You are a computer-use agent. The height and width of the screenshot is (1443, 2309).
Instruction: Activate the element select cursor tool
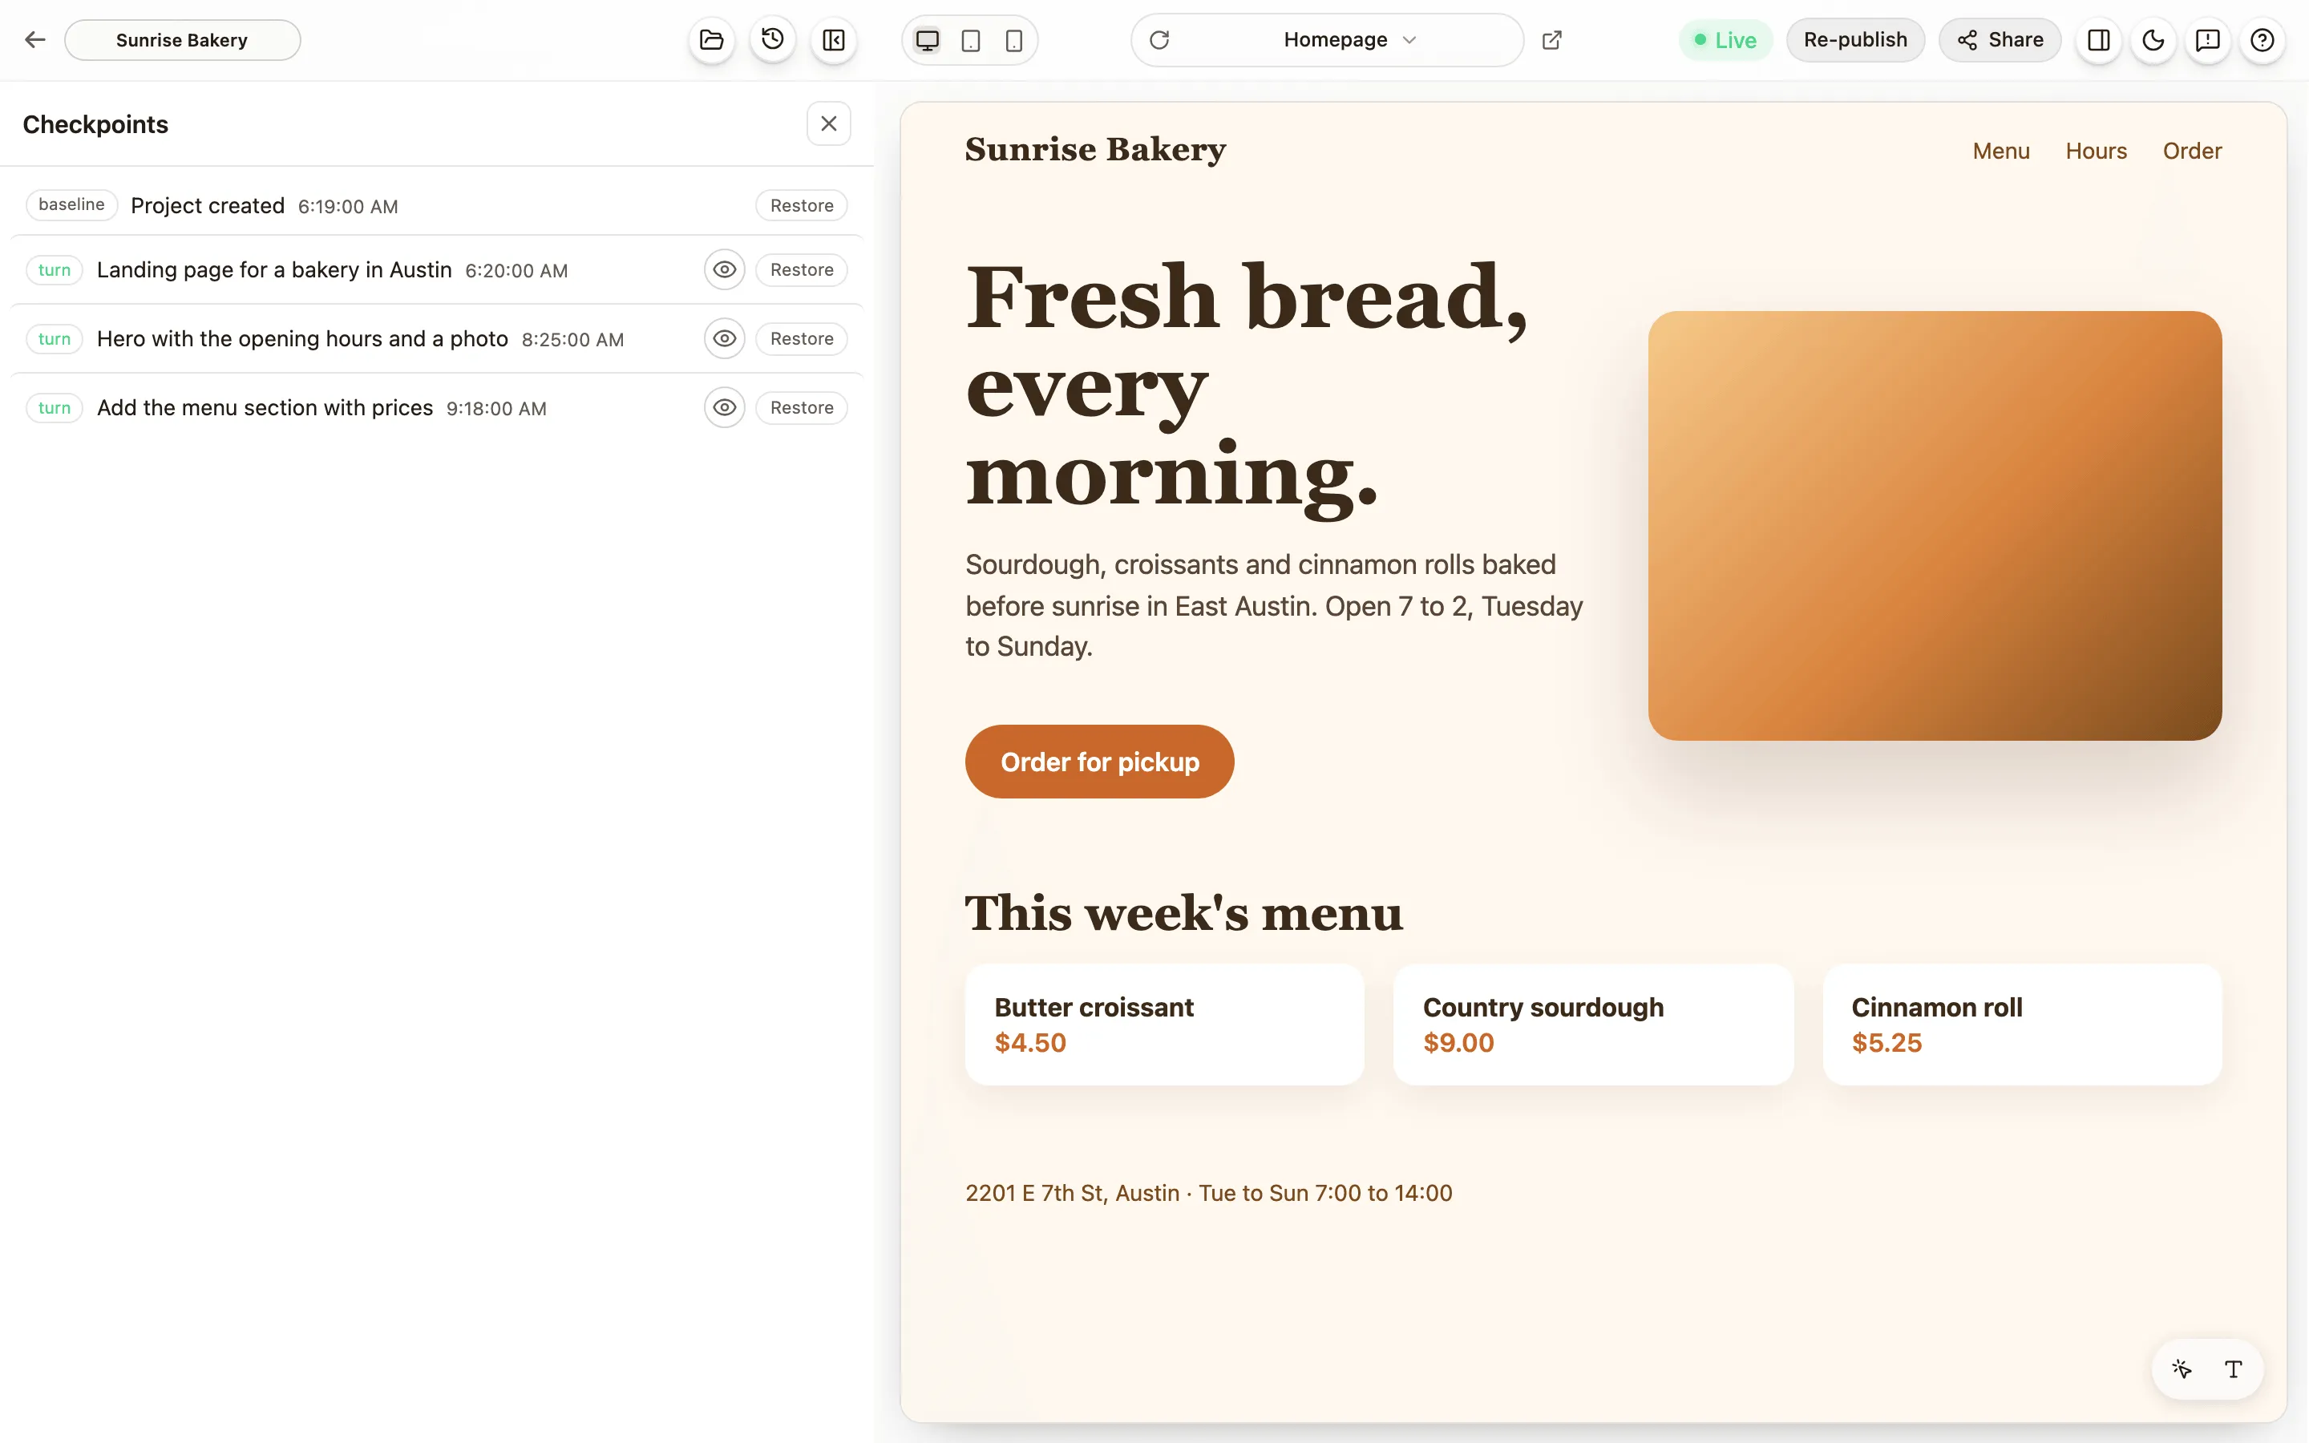click(2182, 1369)
